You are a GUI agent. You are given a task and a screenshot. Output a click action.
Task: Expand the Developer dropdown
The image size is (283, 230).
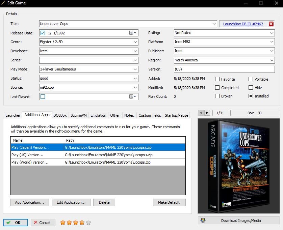(x=135, y=51)
